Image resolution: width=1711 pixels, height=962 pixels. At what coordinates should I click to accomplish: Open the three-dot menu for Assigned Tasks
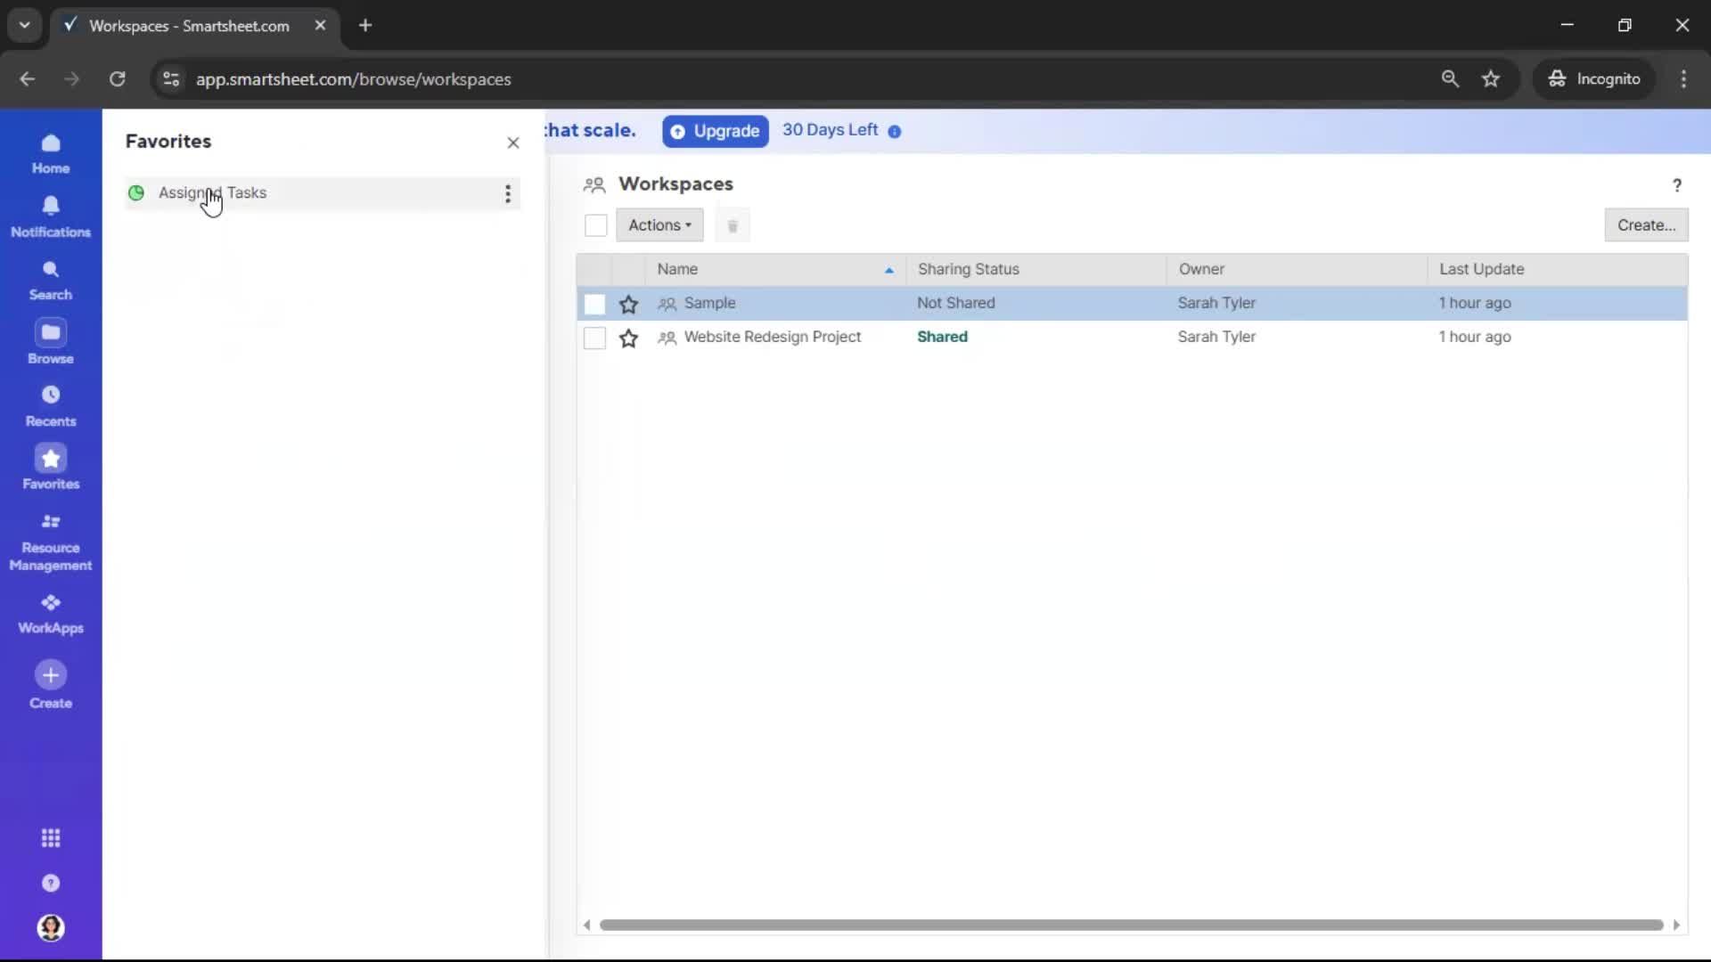click(x=507, y=193)
